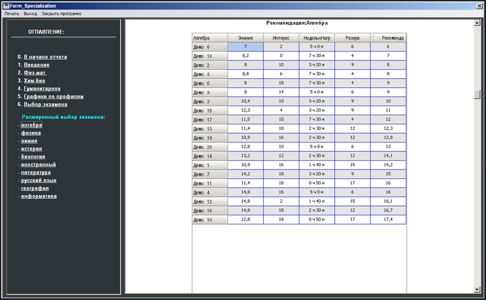Open the информатика exam link
The image size is (486, 300).
click(x=39, y=196)
